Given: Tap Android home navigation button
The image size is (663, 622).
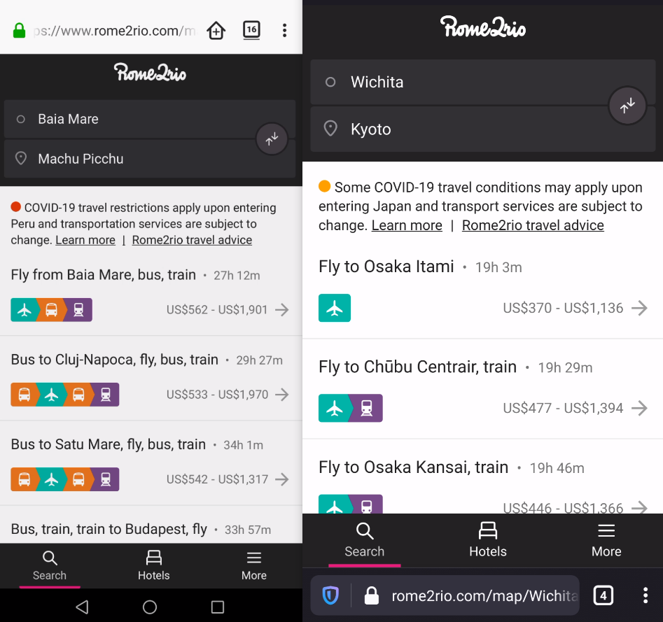Looking at the screenshot, I should (x=150, y=607).
